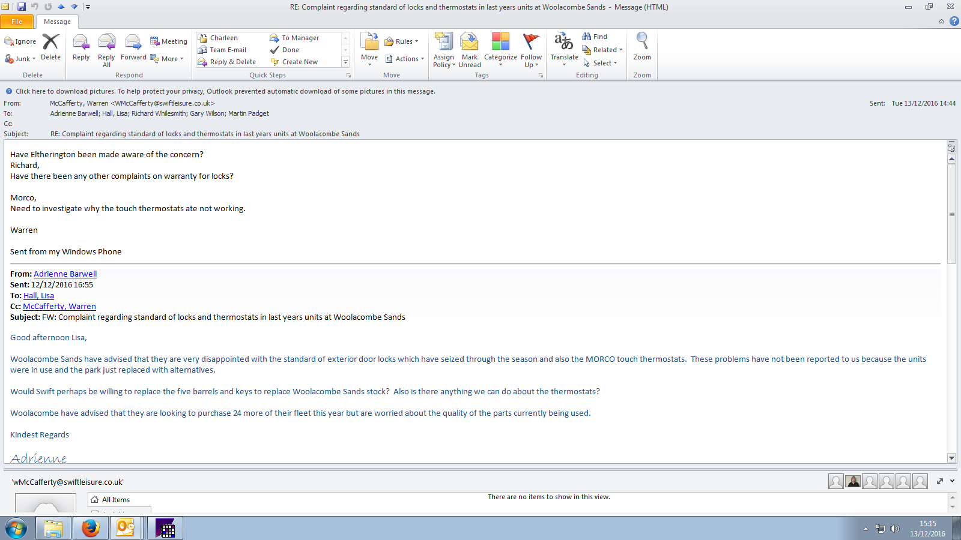Screen dimensions: 961x540
Task: Click the McCafferty, Warren Cc link
Action: pyautogui.click(x=59, y=306)
